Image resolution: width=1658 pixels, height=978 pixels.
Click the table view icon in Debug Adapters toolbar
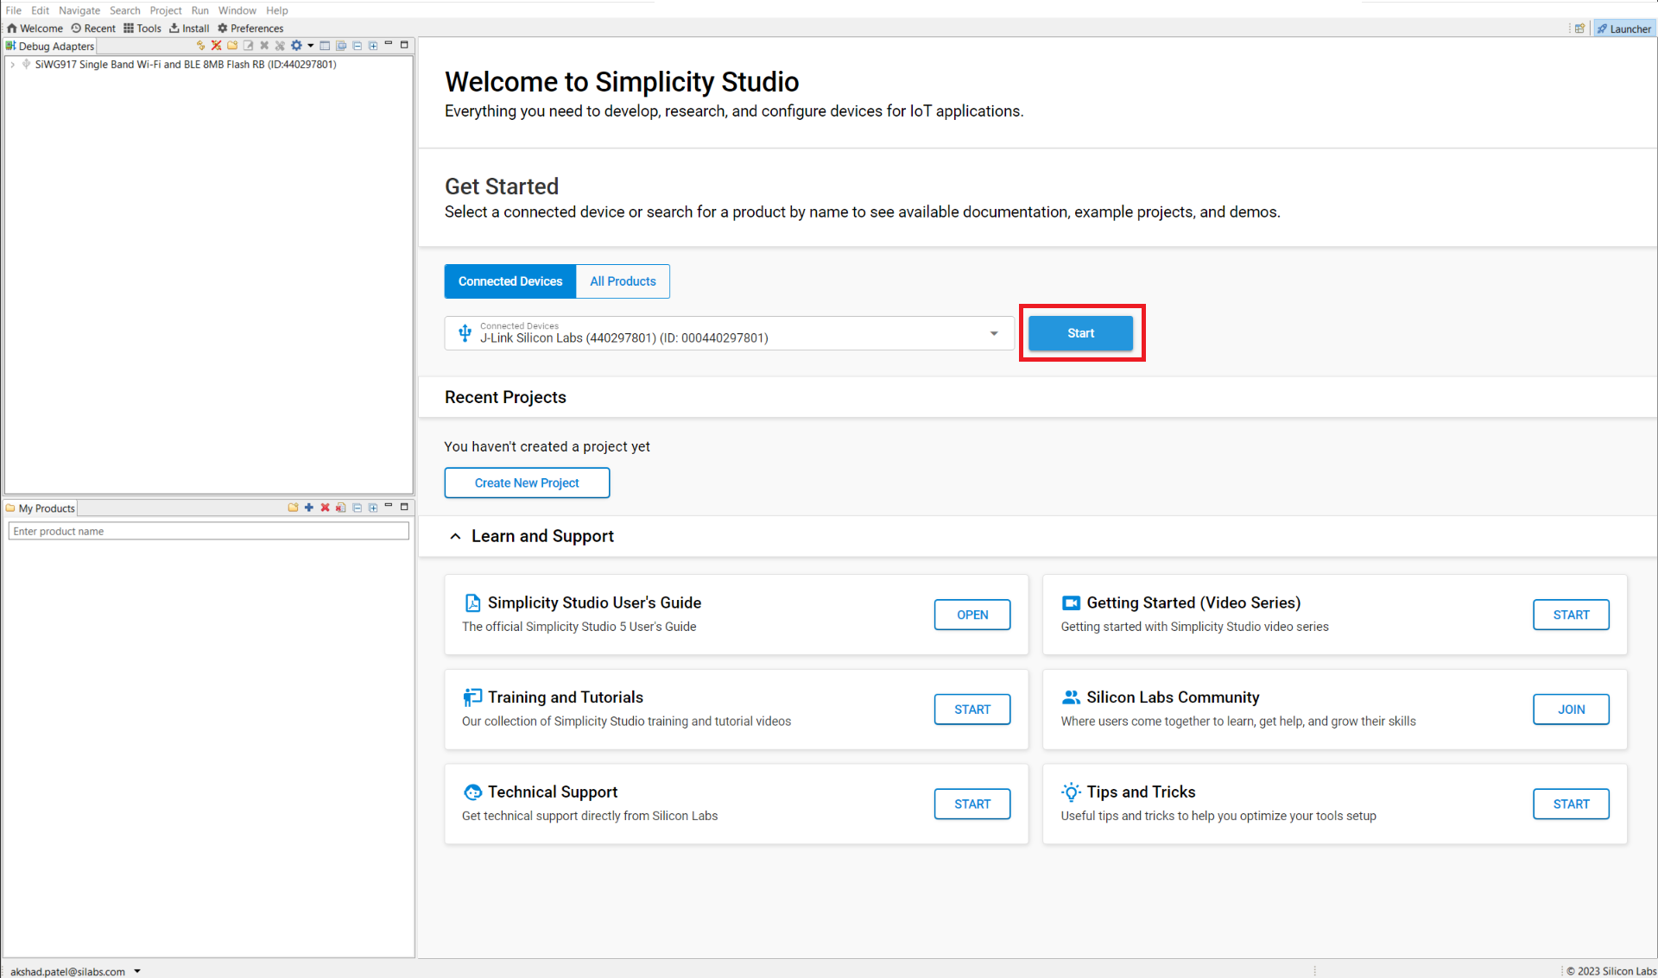pyautogui.click(x=325, y=46)
